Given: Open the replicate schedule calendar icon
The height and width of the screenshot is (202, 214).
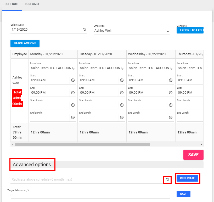Looking at the screenshot, I should click(x=167, y=180).
